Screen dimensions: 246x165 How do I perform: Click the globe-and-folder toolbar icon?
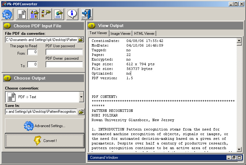tap(59, 14)
